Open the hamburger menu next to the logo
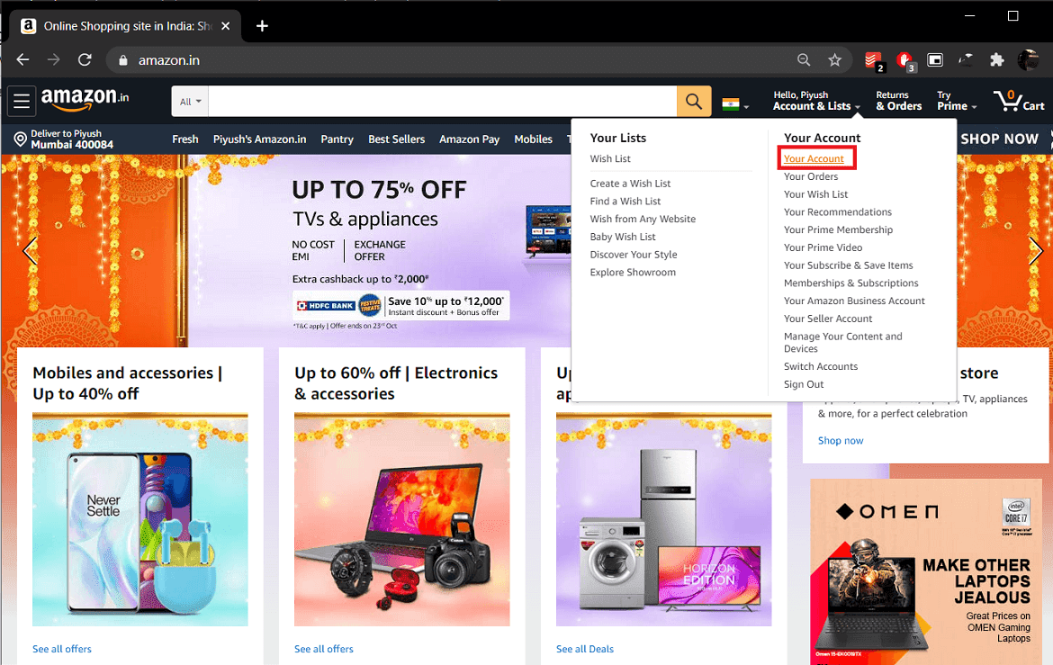The image size is (1053, 665). 22,101
